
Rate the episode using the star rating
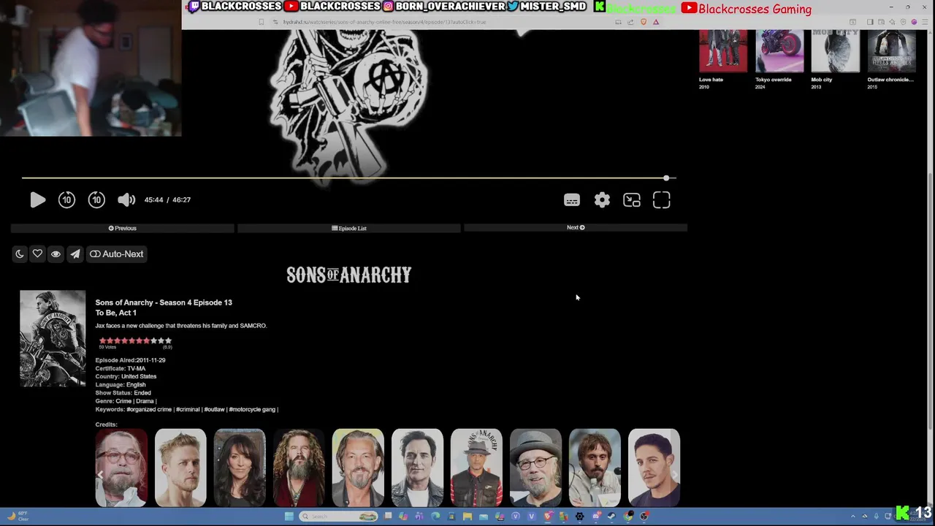pyautogui.click(x=136, y=340)
